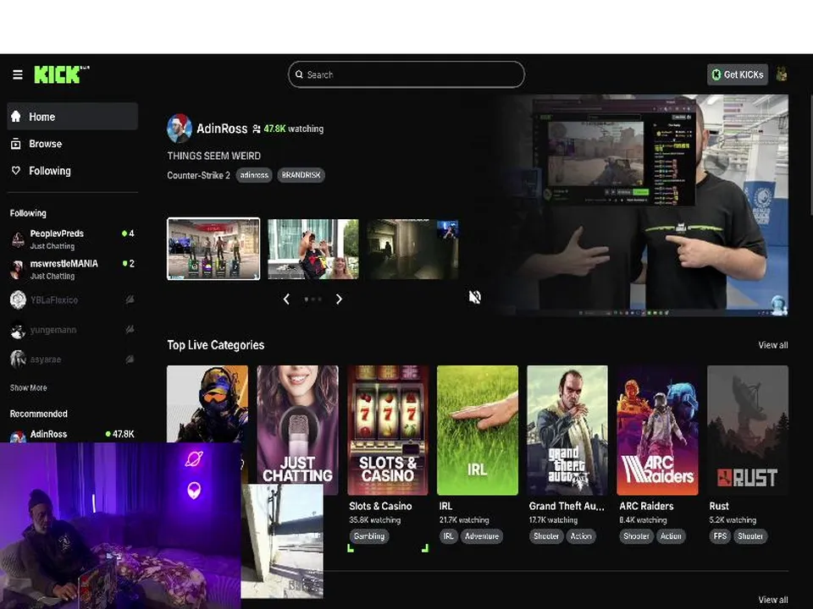The image size is (813, 609).
Task: Click the Rust title text
Action: pyautogui.click(x=719, y=506)
